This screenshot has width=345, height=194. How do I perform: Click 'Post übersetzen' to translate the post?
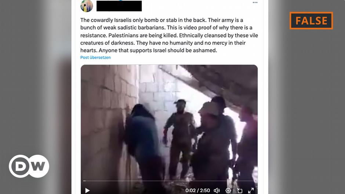point(95,58)
